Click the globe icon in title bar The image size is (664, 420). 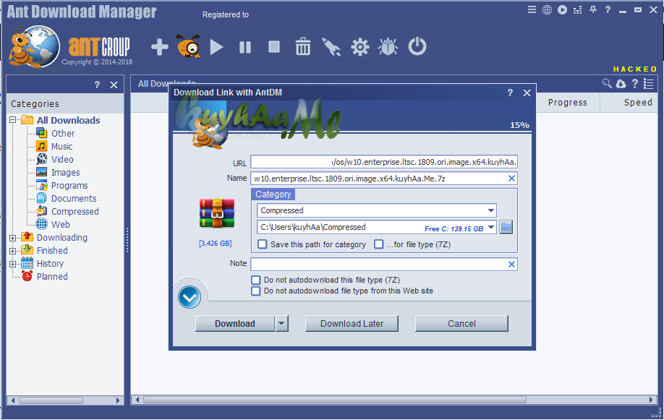[547, 9]
